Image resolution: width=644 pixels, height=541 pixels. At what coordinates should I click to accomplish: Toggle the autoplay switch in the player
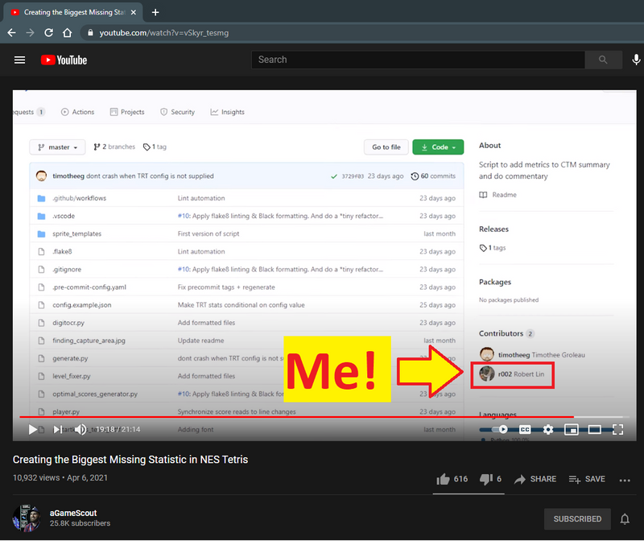click(x=498, y=429)
